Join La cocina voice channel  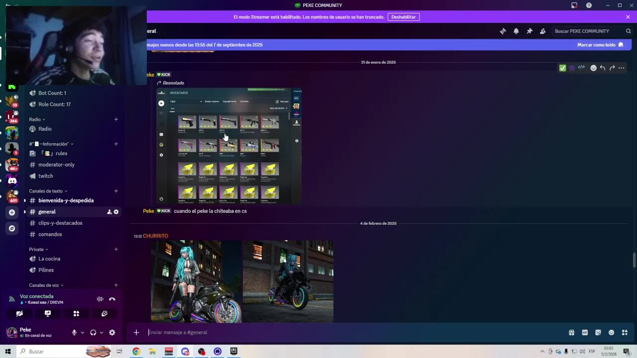(74, 259)
